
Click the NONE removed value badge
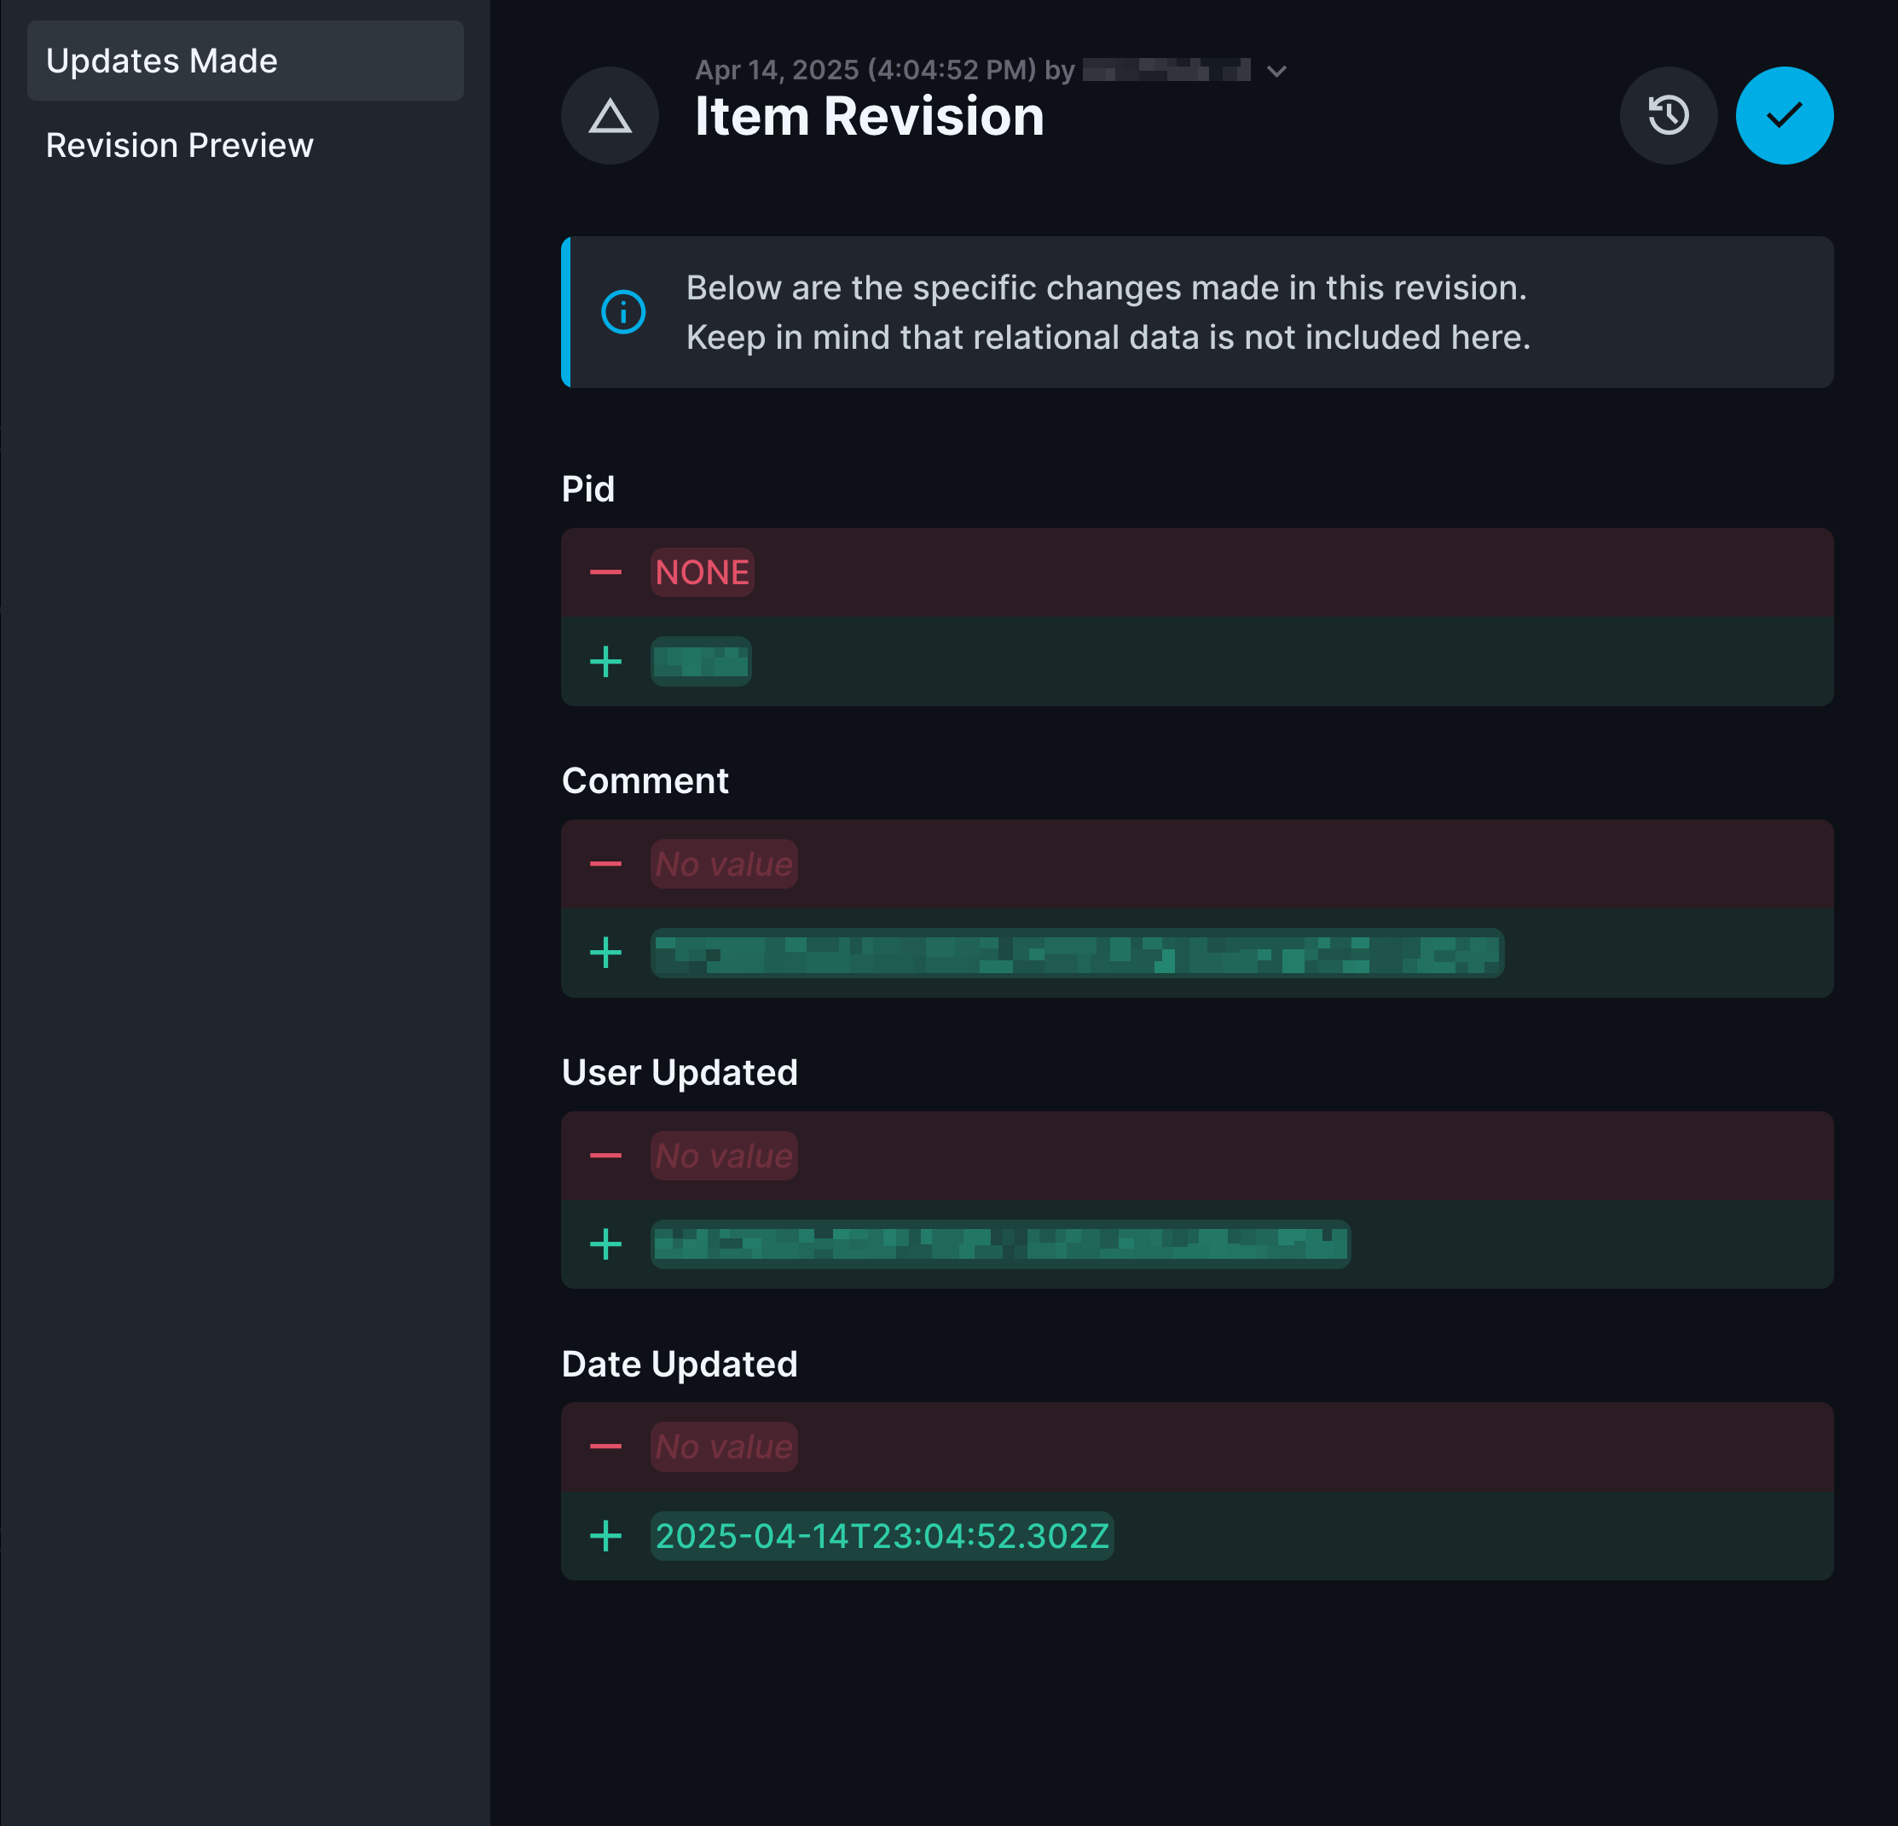click(702, 572)
